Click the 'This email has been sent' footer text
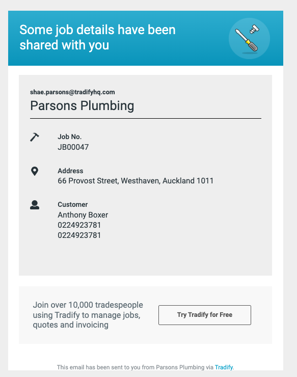 click(135, 367)
